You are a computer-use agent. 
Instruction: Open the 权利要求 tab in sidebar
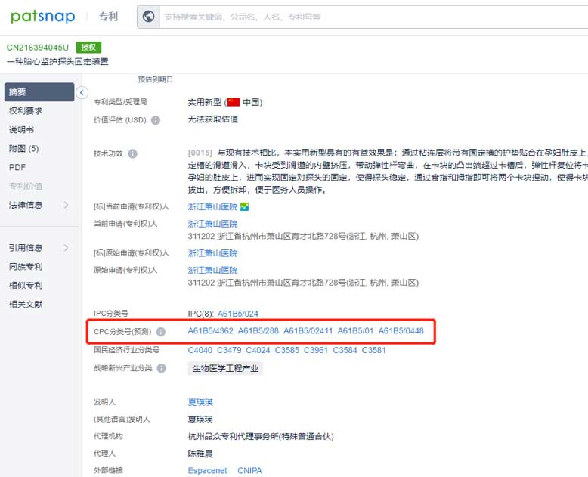coord(26,111)
